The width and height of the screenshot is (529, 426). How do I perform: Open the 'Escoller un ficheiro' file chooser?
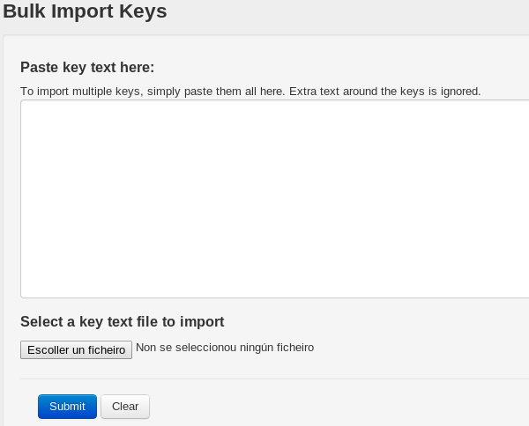click(76, 349)
